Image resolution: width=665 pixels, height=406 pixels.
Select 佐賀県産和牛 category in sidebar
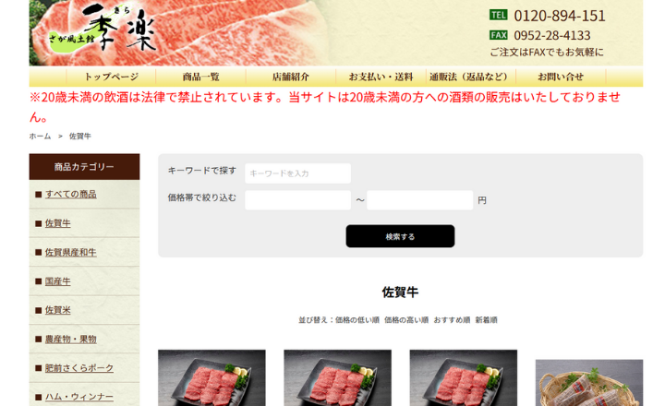pos(71,252)
